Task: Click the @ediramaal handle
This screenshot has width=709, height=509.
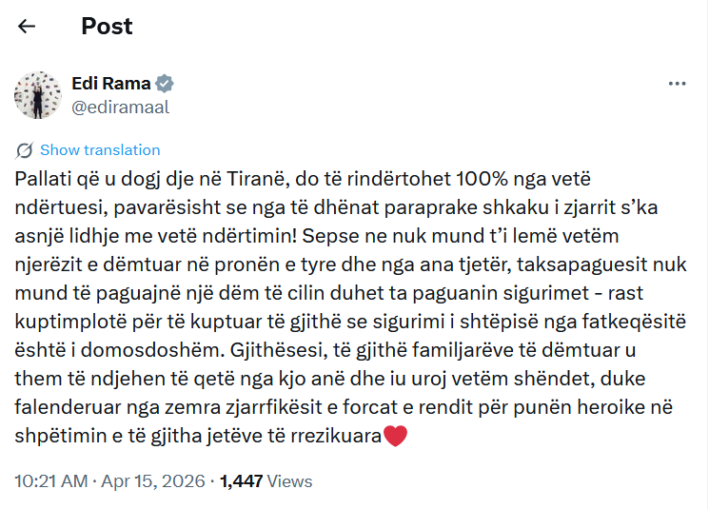Action: 121,107
